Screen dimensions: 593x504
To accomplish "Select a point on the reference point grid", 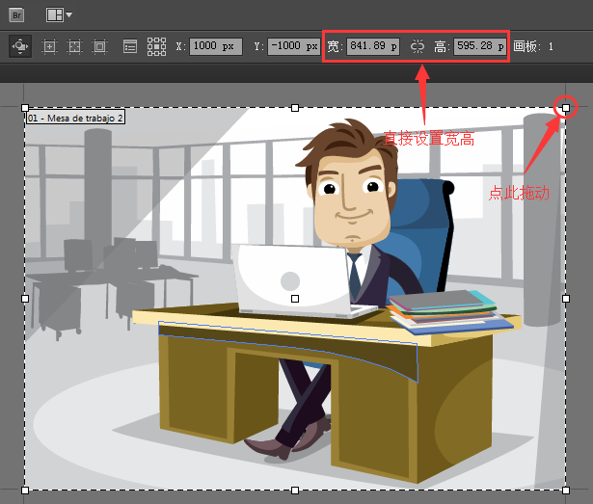I will (156, 46).
